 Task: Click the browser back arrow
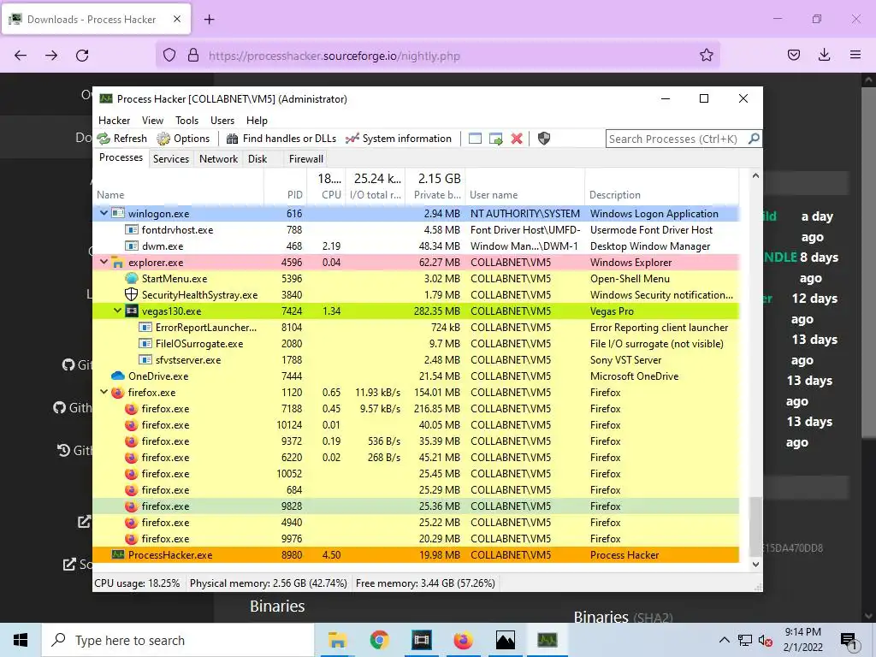[21, 56]
